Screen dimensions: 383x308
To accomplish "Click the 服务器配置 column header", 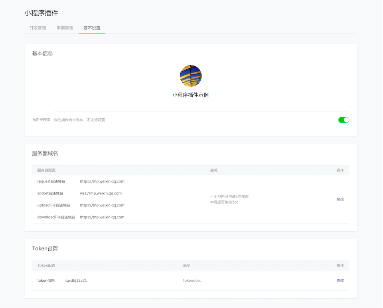I will click(x=47, y=170).
